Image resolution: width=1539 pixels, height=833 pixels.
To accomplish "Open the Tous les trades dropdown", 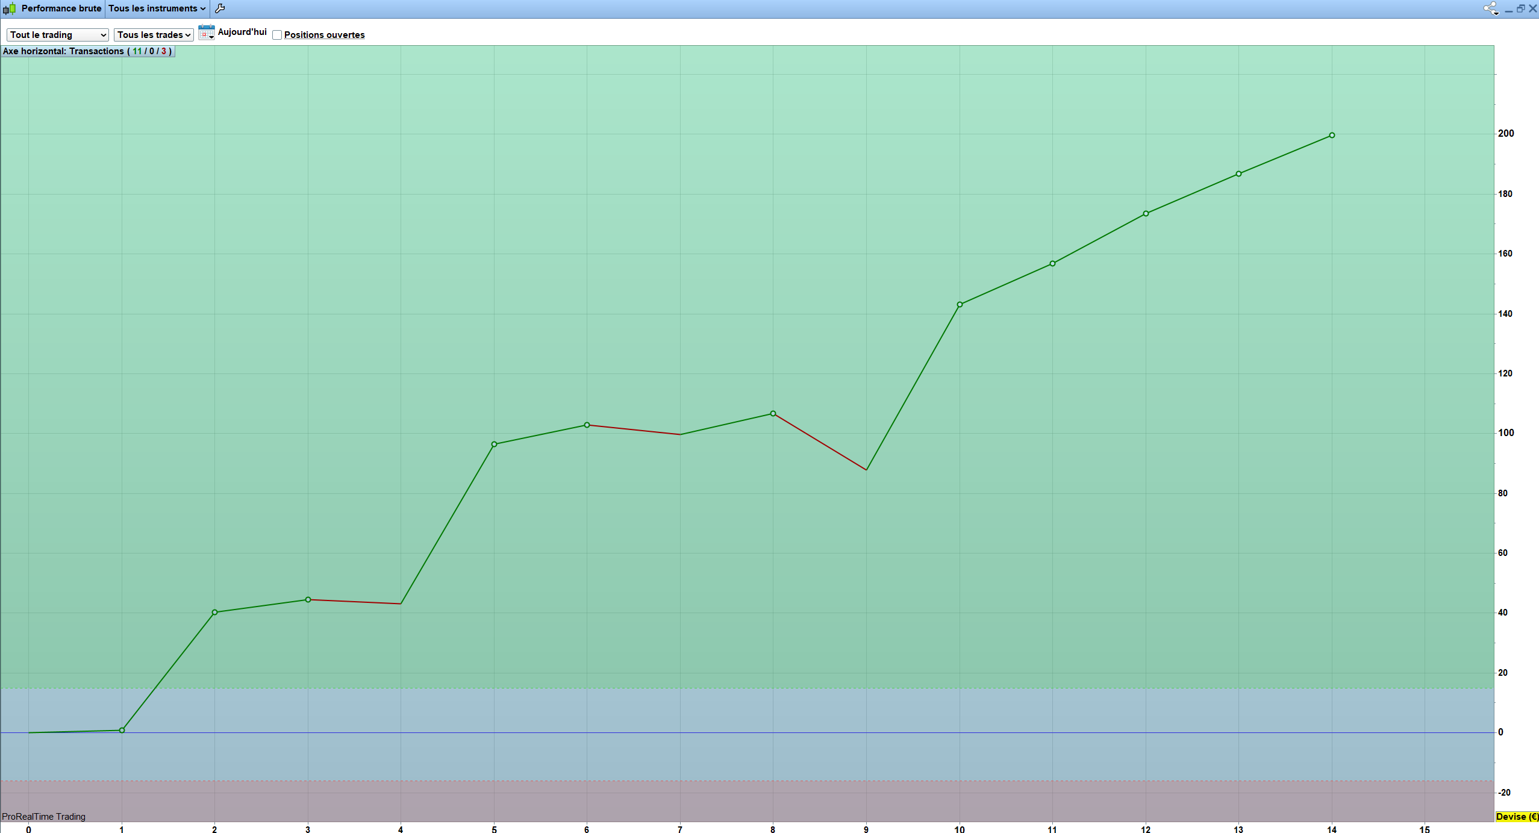I will coord(154,35).
